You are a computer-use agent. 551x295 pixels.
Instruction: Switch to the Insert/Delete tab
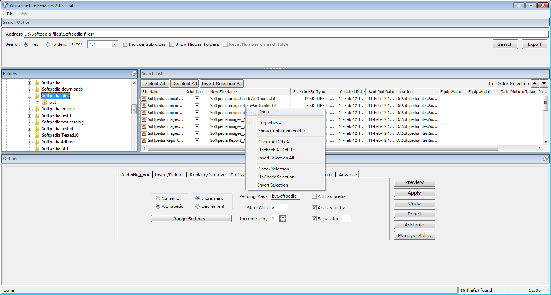click(x=169, y=175)
